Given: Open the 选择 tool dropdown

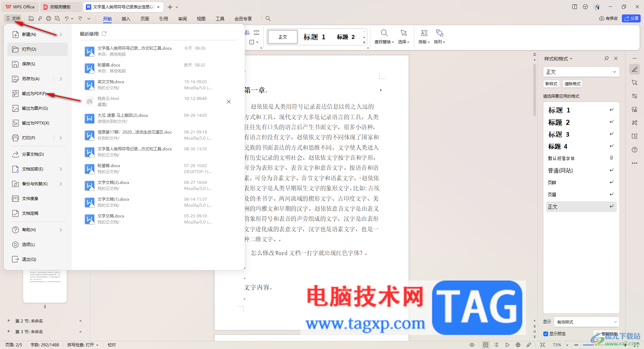Looking at the screenshot, I should [404, 37].
